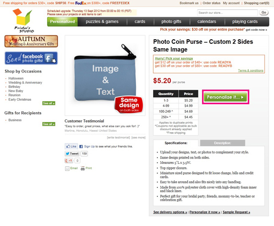Click the Email envelope icon
The width and height of the screenshot is (274, 226).
pyautogui.click(x=67, y=168)
